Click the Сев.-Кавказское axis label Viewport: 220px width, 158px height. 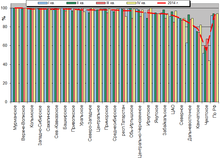(x=56, y=122)
